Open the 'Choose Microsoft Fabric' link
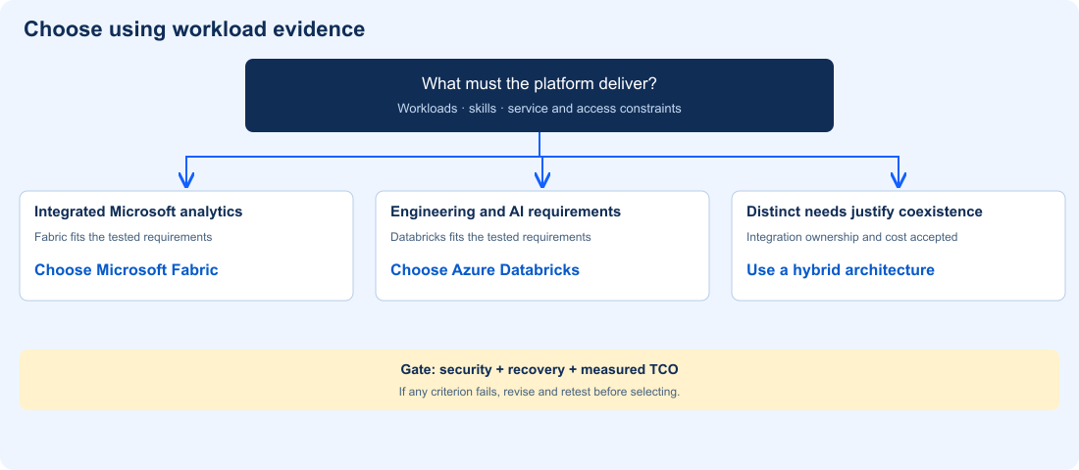Viewport: 1079px width, 470px height. coord(127,270)
